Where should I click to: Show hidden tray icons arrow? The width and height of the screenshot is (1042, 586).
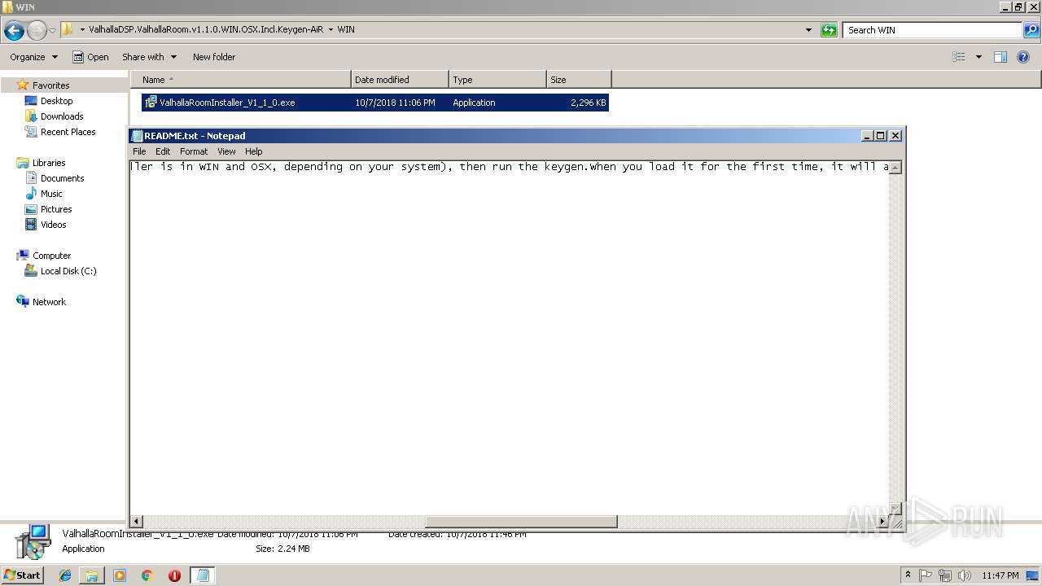tap(908, 575)
